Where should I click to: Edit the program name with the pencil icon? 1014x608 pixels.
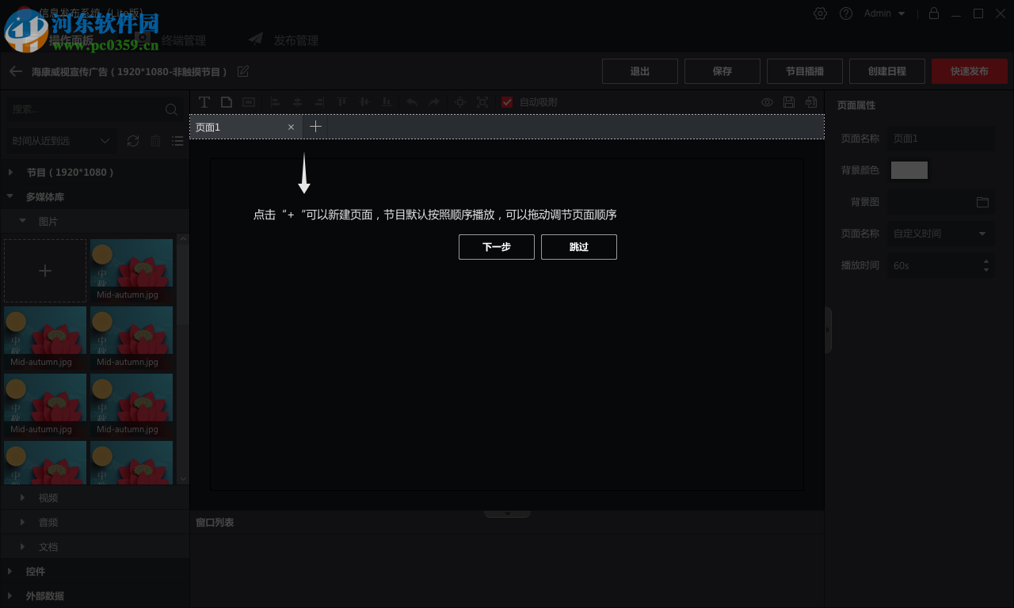tap(242, 71)
